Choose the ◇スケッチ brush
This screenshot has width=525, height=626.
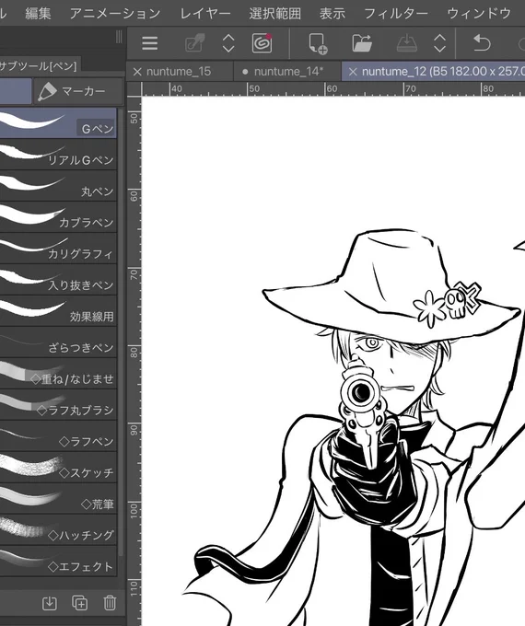click(x=58, y=468)
